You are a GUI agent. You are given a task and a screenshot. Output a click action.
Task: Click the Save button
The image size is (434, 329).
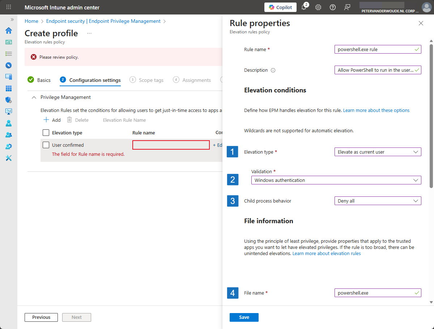(244, 317)
